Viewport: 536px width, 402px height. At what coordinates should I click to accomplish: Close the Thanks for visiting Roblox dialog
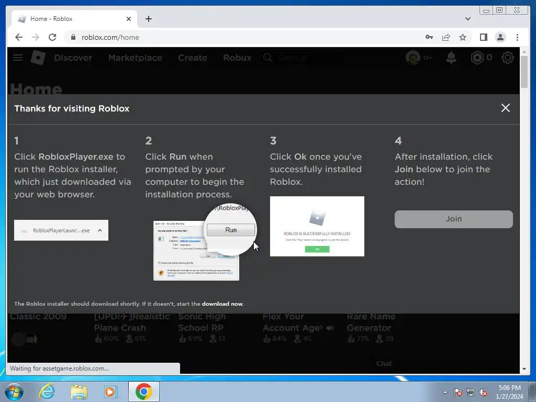coord(505,108)
